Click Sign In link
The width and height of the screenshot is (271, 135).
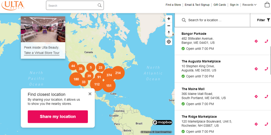(x=234, y=5)
